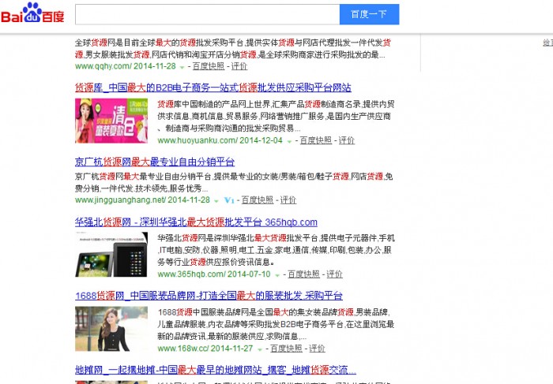Expand the dropdown arrow after www.365hqb.com
The image size is (553, 384).
point(277,275)
